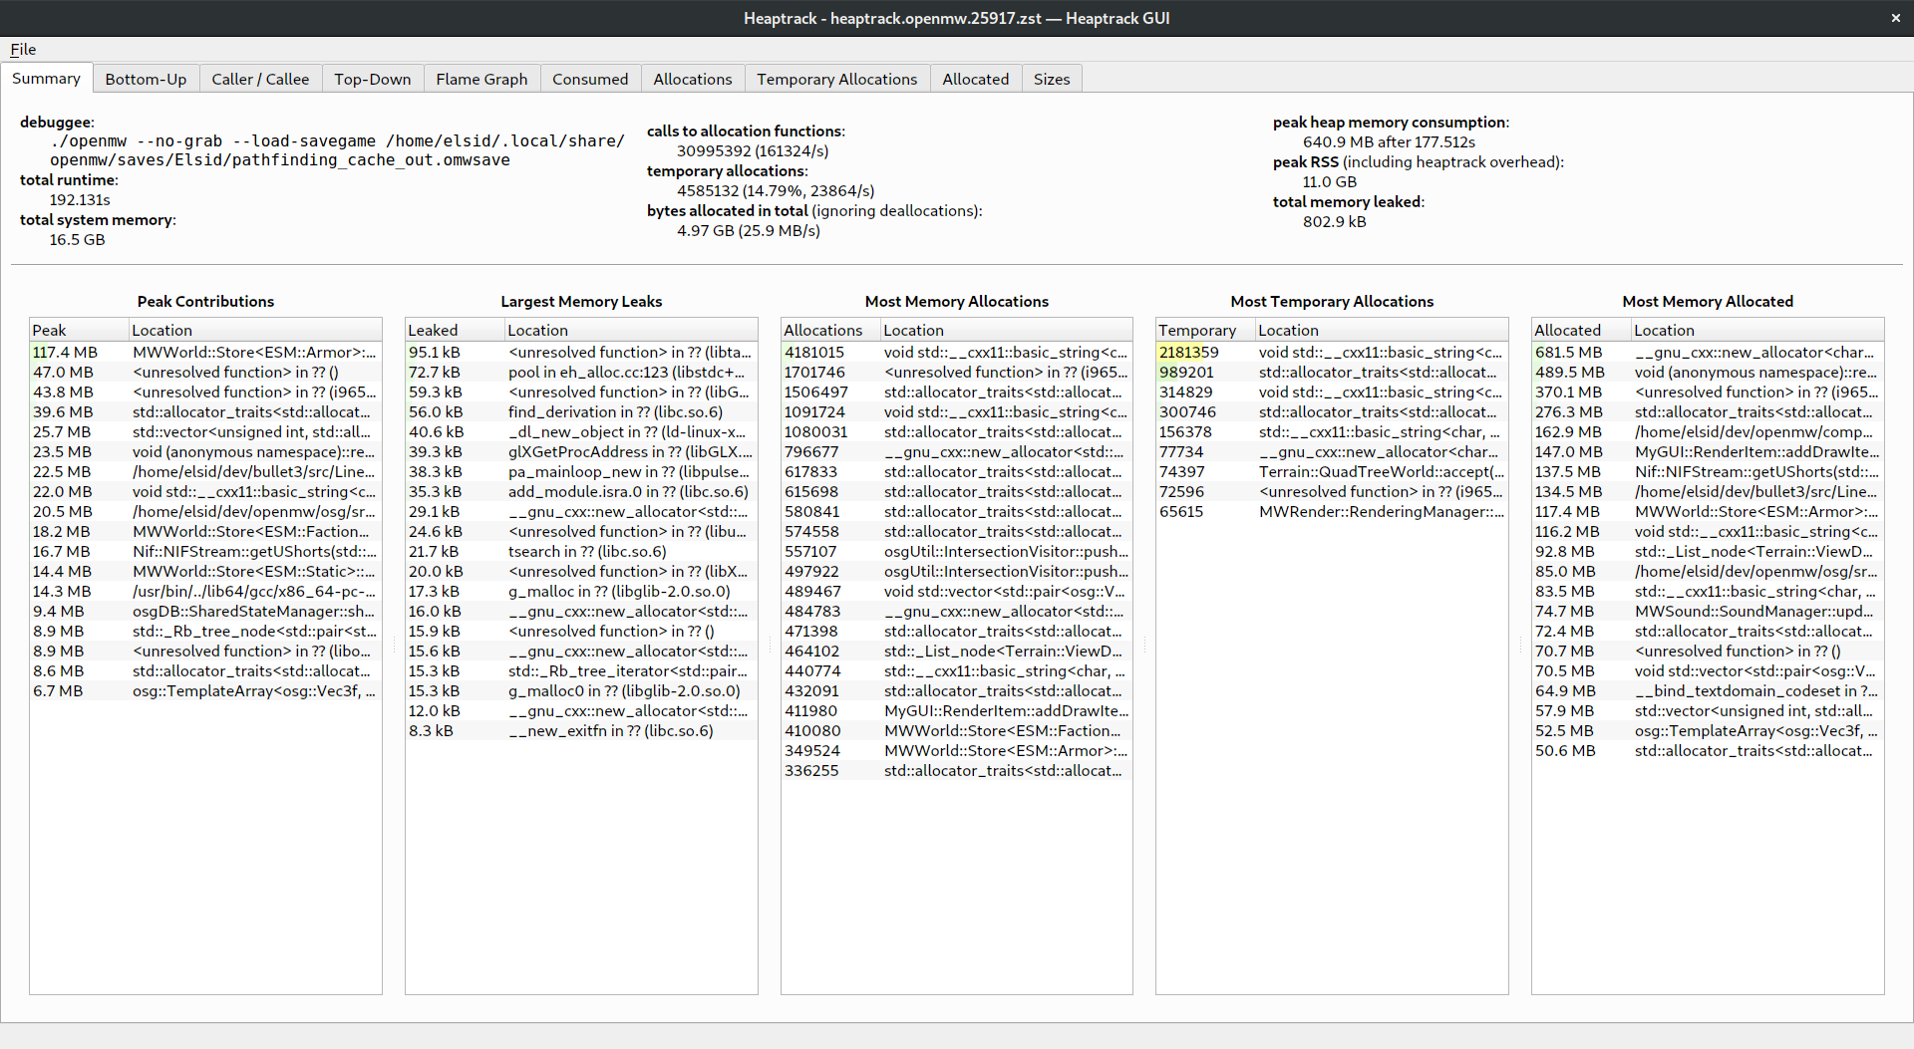Screen dimensions: 1914x1049
Task: Click Location header in Largest Memory Leaks table
Action: click(631, 330)
